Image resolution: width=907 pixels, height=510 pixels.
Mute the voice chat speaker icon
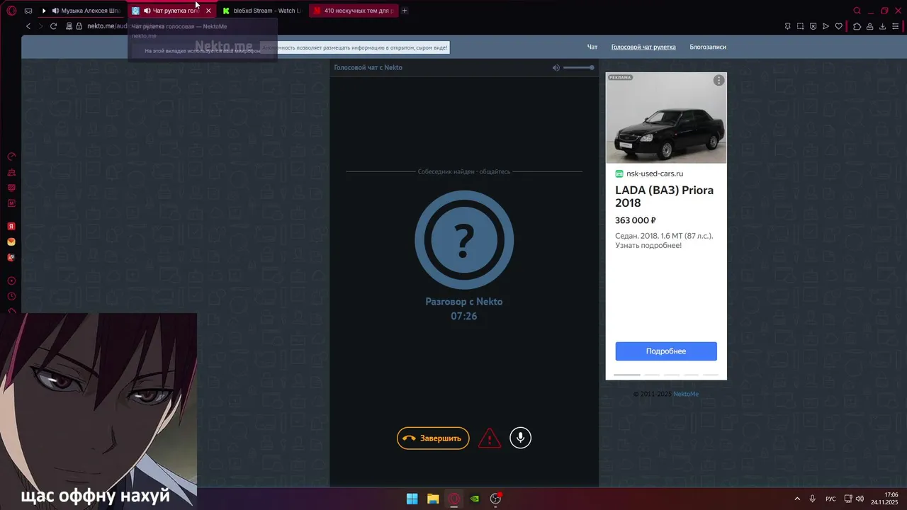click(x=556, y=67)
